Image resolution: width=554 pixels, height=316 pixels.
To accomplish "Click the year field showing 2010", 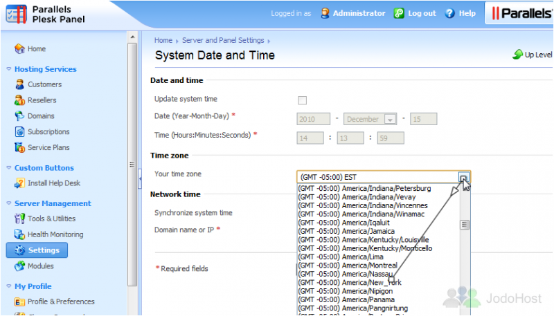I will 314,119.
